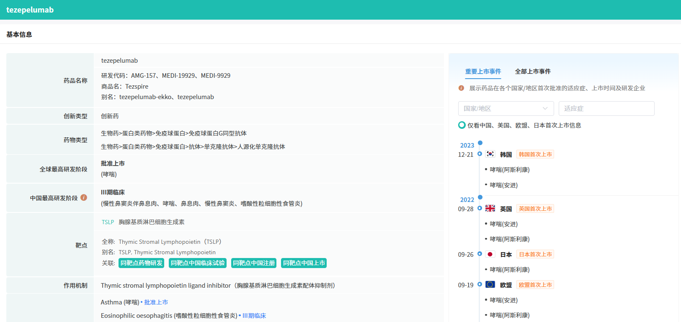Click the 同靶点中国注册 button
The height and width of the screenshot is (322, 681).
pyautogui.click(x=254, y=263)
